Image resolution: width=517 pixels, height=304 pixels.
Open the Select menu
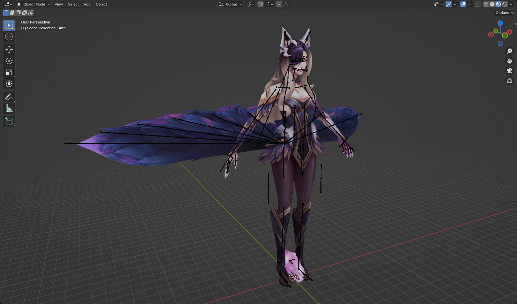[73, 4]
